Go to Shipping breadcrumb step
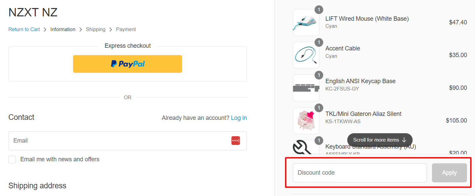This screenshot has height=196, width=475. pos(95,29)
